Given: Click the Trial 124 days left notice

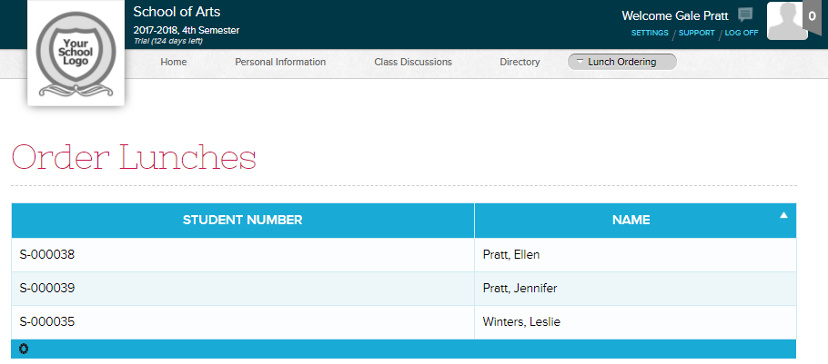Looking at the screenshot, I should tap(168, 41).
